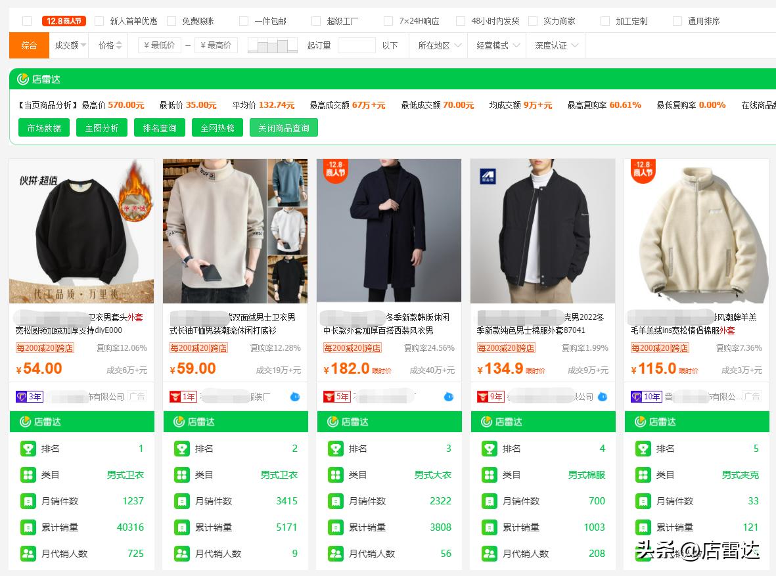The image size is (776, 576).
Task: Enable the 一件包邮 filter checkbox
Action: tap(244, 21)
